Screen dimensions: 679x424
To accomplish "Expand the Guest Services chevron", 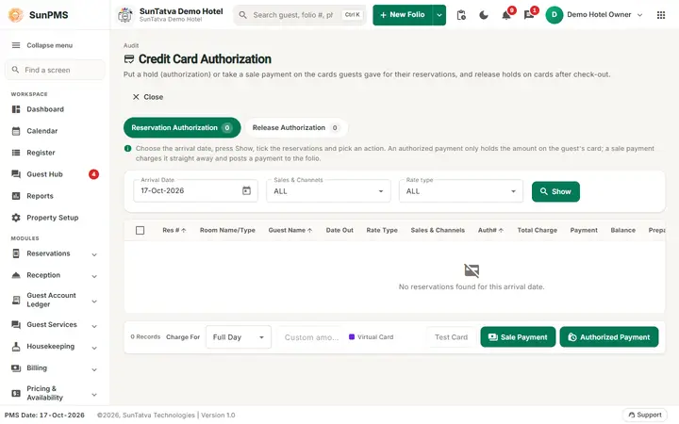I will point(94,326).
